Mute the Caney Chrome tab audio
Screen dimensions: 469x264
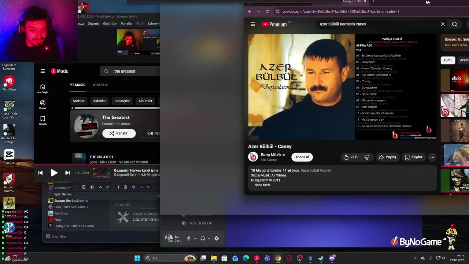359,1
